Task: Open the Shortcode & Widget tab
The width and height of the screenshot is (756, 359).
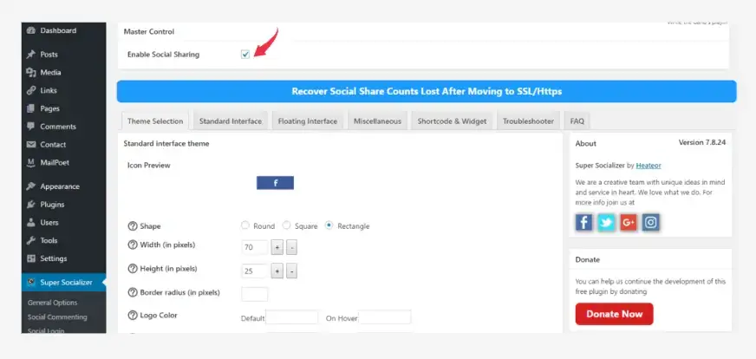Action: coord(452,121)
